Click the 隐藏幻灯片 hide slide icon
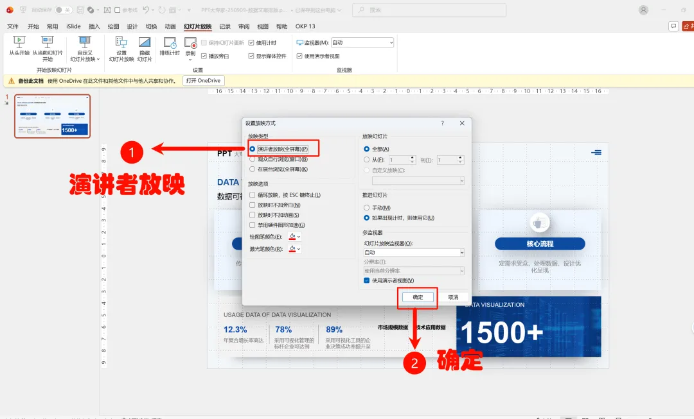694x419 pixels. click(145, 42)
